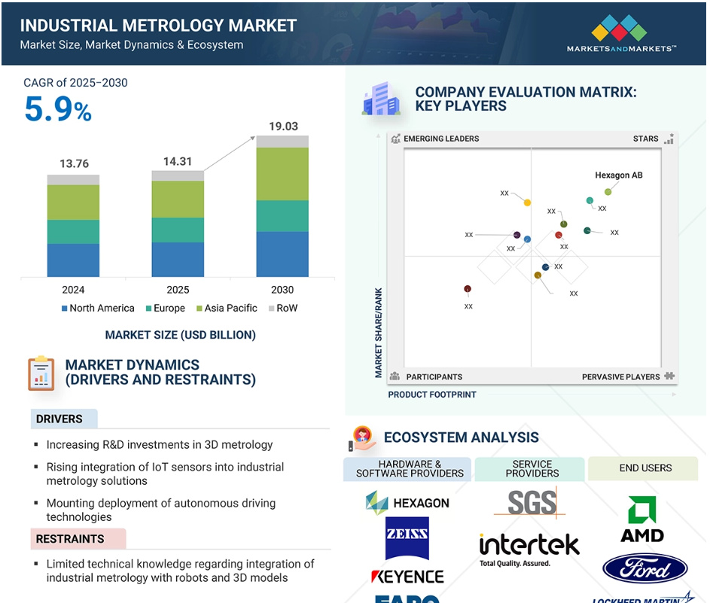
Task: Click the KEYENCE logo
Action: point(407,577)
